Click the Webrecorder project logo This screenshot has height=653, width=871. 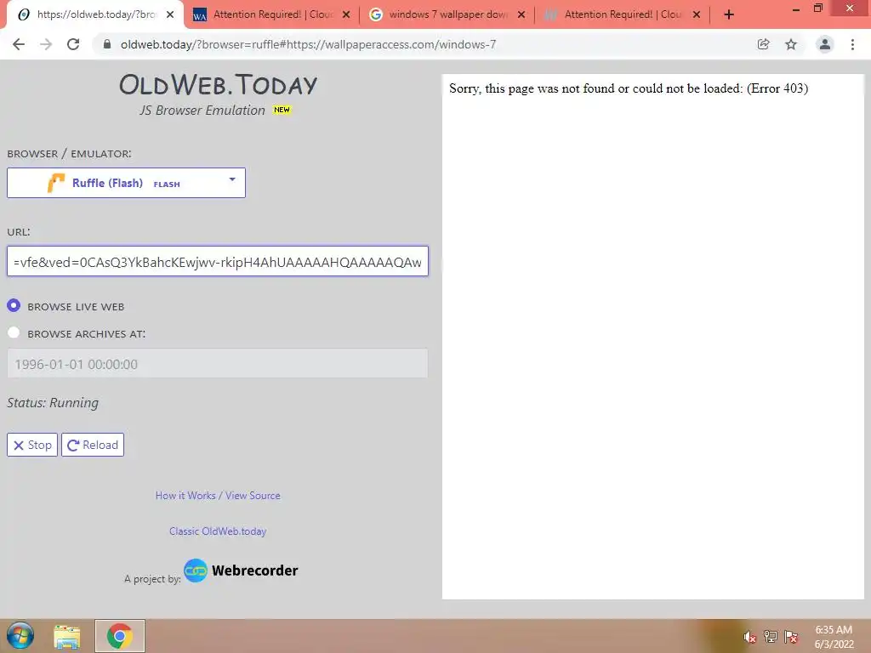pos(241,571)
